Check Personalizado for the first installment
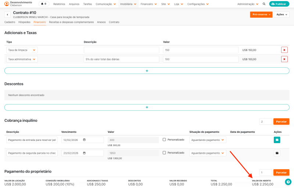This screenshot has width=294, height=188. click(164, 139)
